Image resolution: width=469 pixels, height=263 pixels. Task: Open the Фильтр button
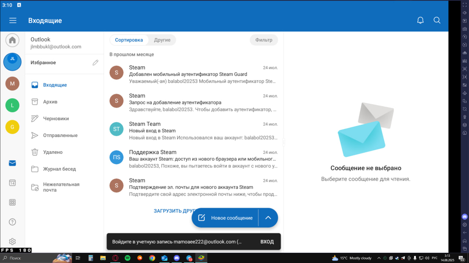click(x=264, y=40)
